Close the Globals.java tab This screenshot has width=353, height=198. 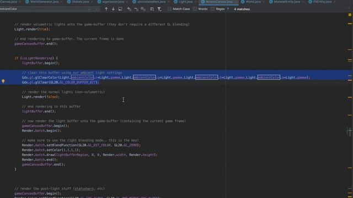(92, 2)
